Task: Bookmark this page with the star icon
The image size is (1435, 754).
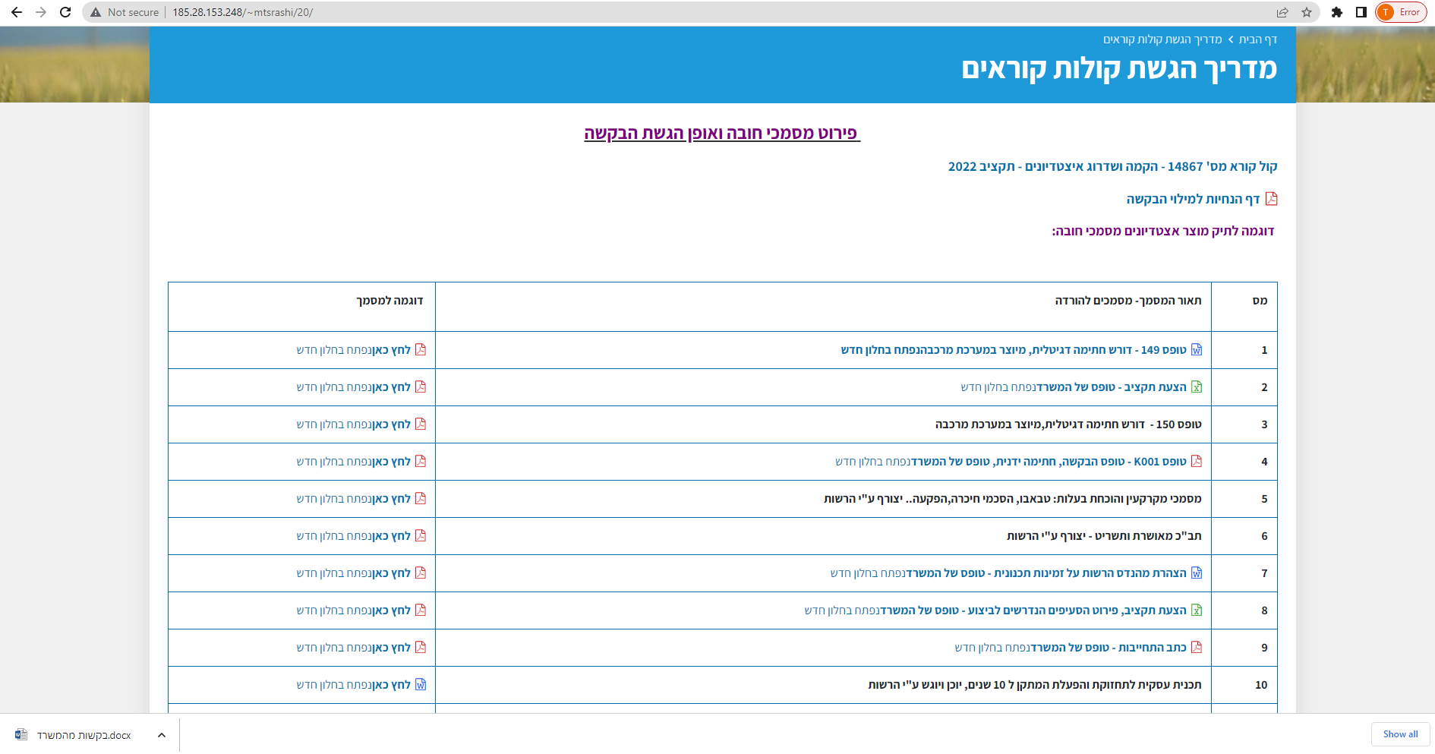Action: (1307, 12)
